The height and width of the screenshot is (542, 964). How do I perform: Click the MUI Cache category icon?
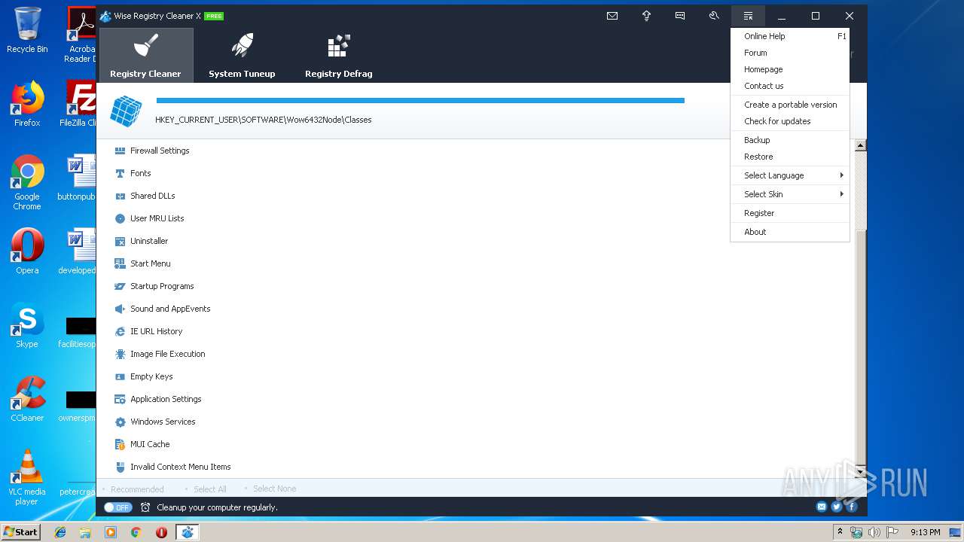coord(120,444)
